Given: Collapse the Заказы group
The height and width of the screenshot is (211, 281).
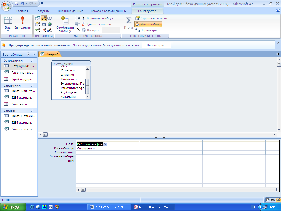Looking at the screenshot, I should click(x=32, y=110).
